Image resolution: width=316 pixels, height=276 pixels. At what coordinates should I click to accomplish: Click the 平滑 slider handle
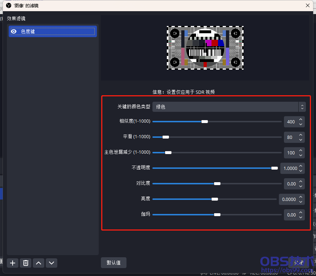(x=166, y=137)
